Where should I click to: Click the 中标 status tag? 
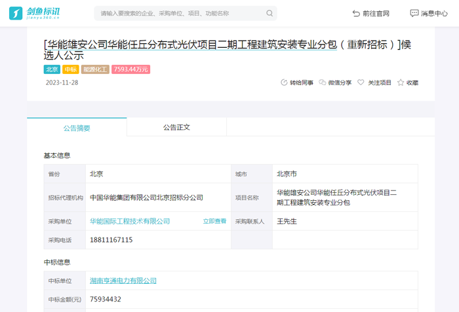[71, 69]
